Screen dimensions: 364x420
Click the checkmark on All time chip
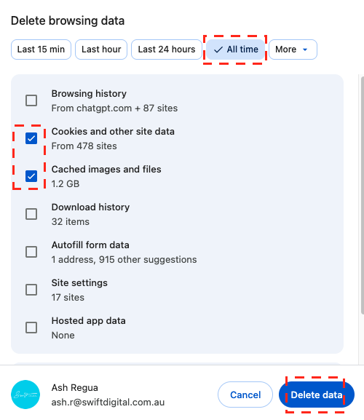[218, 49]
